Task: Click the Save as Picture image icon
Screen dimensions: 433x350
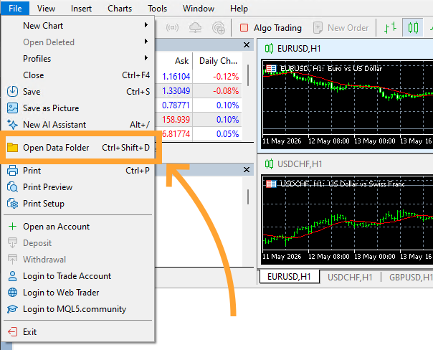Action: 12,108
